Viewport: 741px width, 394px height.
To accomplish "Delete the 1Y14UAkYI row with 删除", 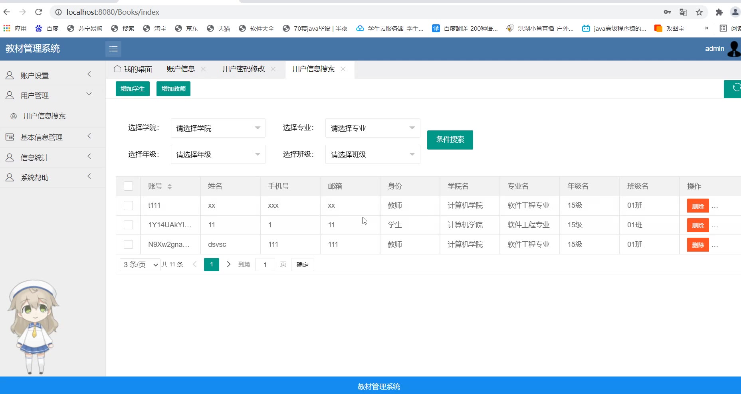I will [x=698, y=225].
